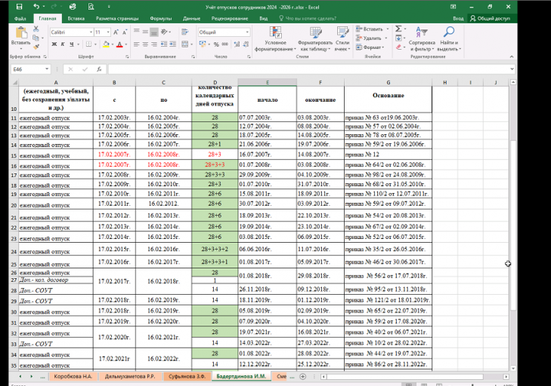This screenshot has width=551, height=386.
Task: Click Merge and Center icon
Action: [x=185, y=44]
